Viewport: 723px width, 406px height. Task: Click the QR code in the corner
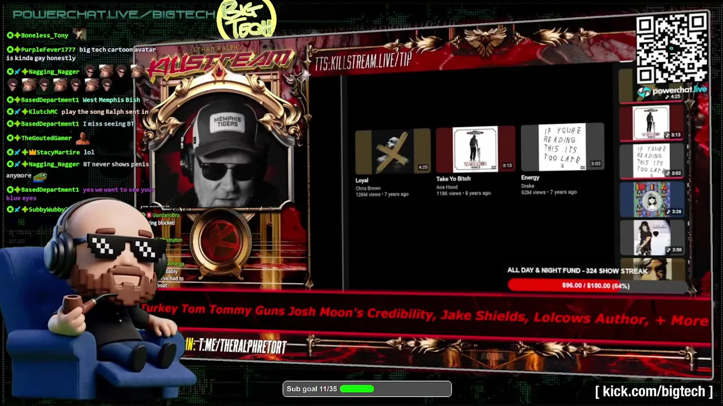(672, 48)
